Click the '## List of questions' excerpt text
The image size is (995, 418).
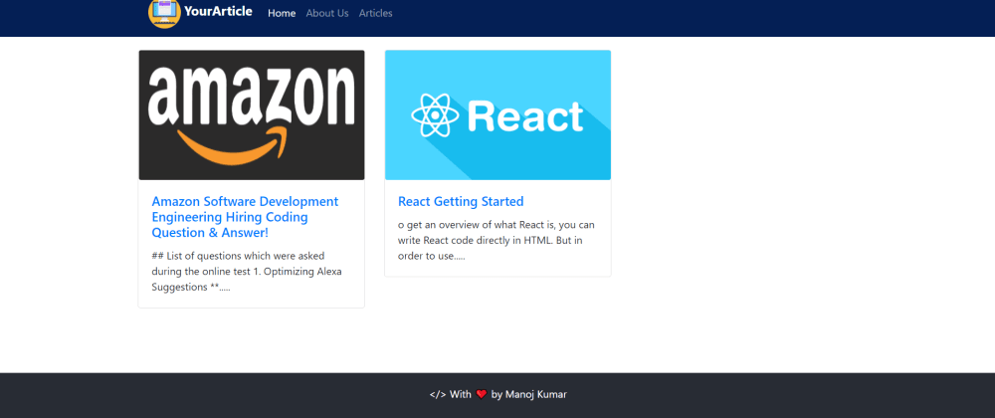pyautogui.click(x=247, y=272)
